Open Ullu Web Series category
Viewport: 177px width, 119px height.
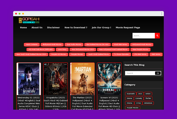click(140, 54)
